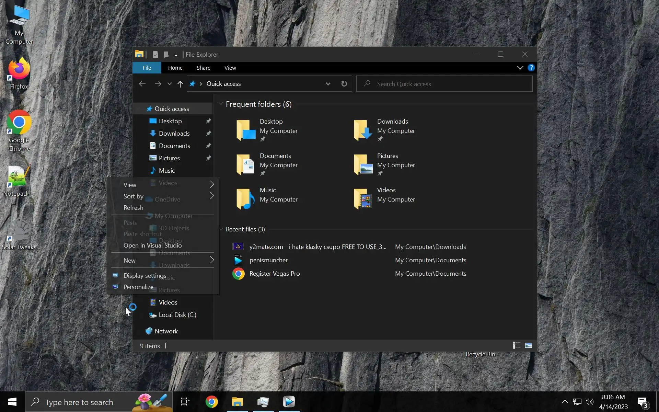Choose Personalize from the context menu

point(138,287)
